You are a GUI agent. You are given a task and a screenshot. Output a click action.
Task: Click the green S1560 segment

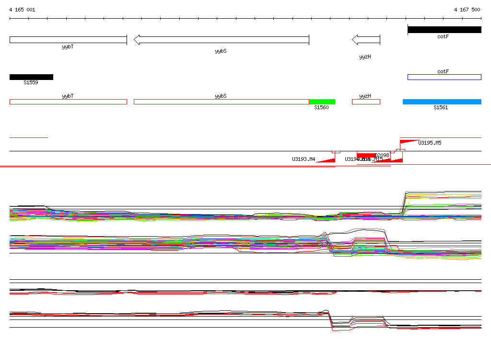click(322, 102)
